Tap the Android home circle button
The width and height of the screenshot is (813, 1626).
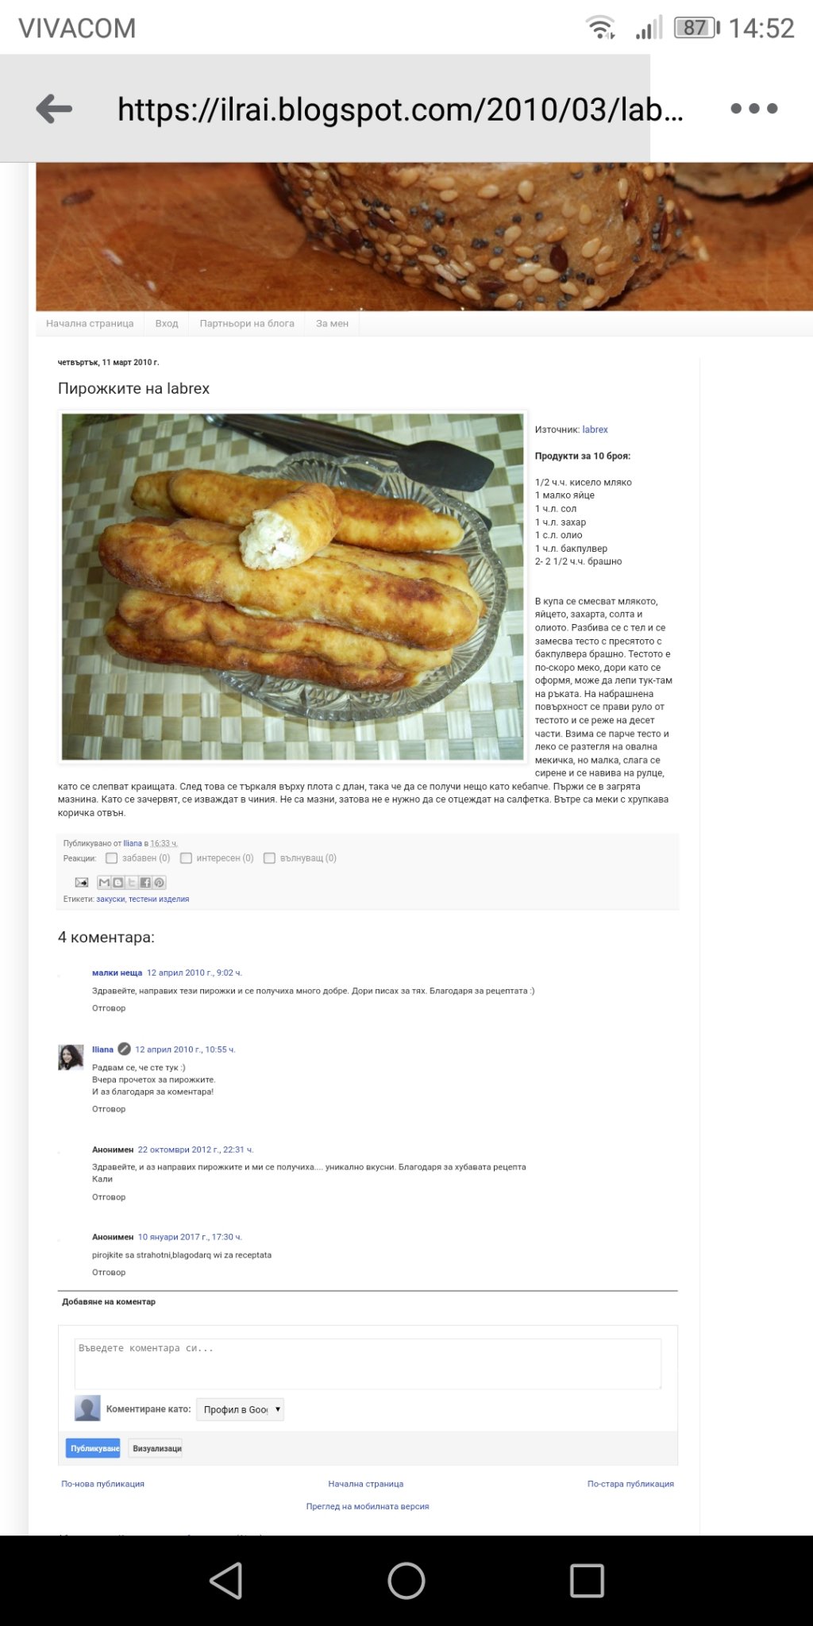tap(406, 1580)
